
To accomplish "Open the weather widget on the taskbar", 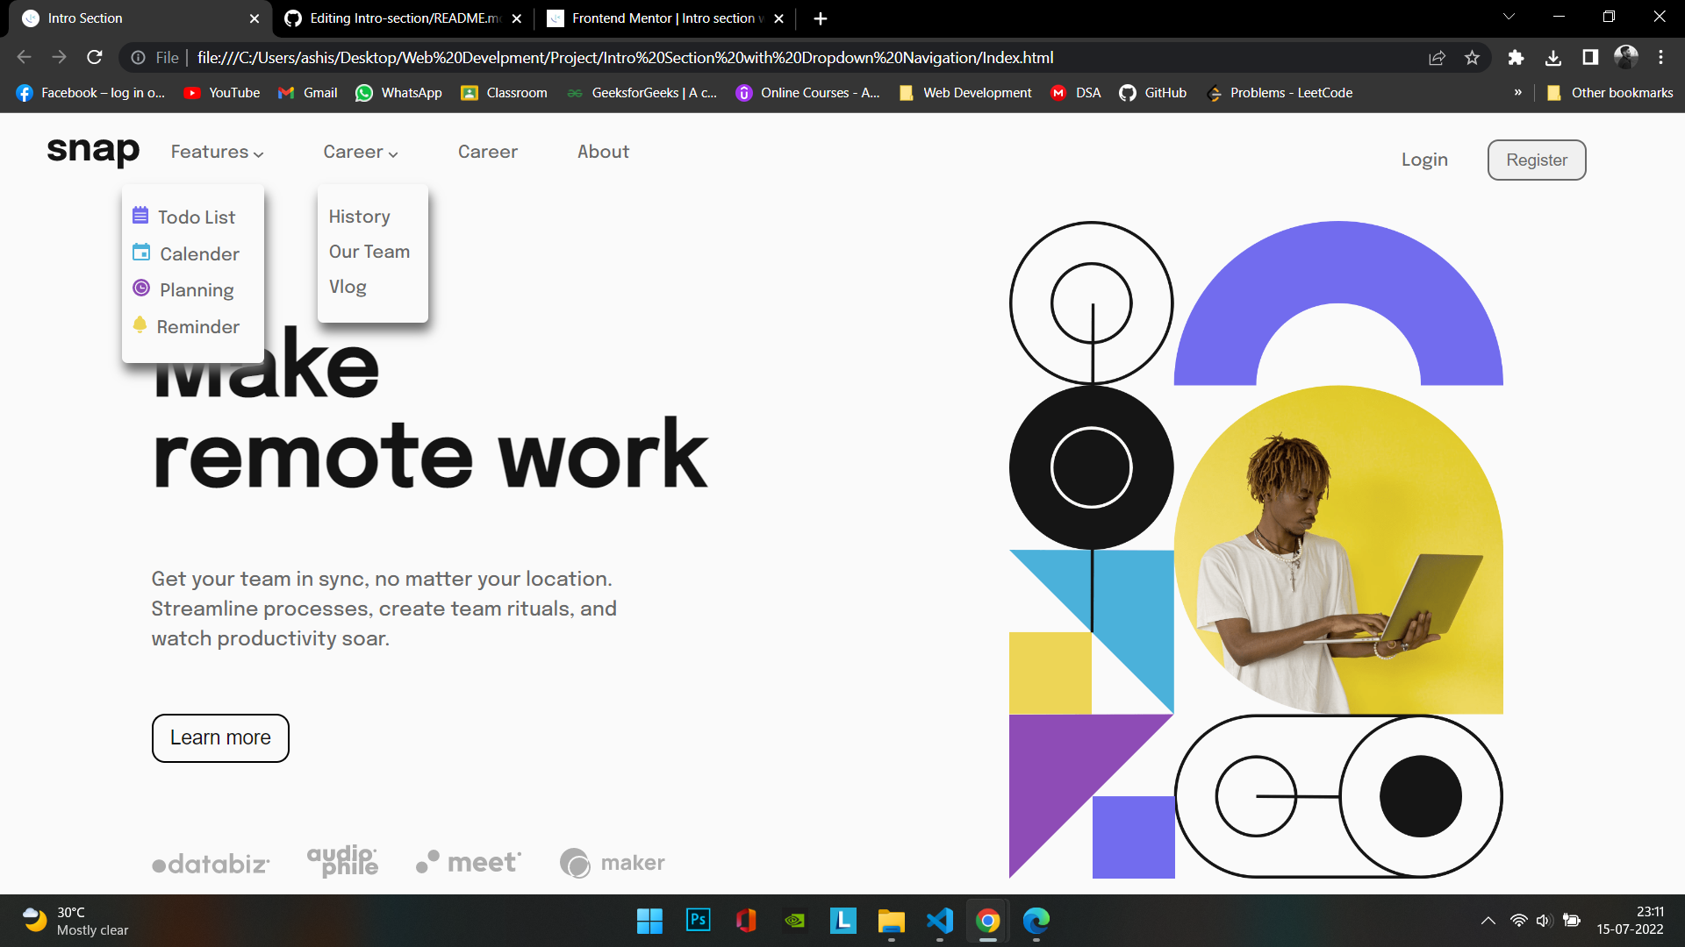I will 75,921.
